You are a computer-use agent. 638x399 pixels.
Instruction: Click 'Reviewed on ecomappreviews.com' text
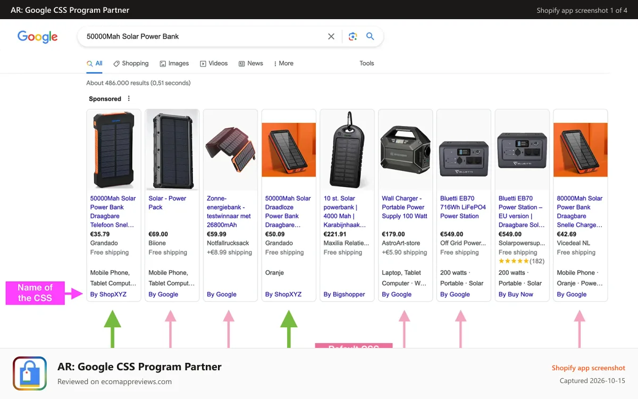pyautogui.click(x=114, y=381)
